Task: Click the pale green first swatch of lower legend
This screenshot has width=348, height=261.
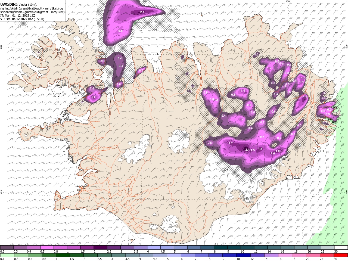Action: tap(7, 255)
